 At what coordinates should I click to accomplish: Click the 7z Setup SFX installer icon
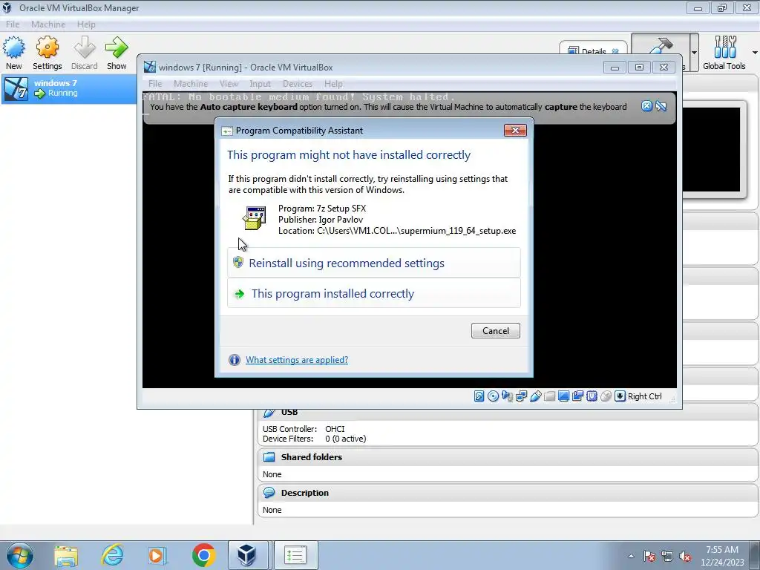click(255, 217)
